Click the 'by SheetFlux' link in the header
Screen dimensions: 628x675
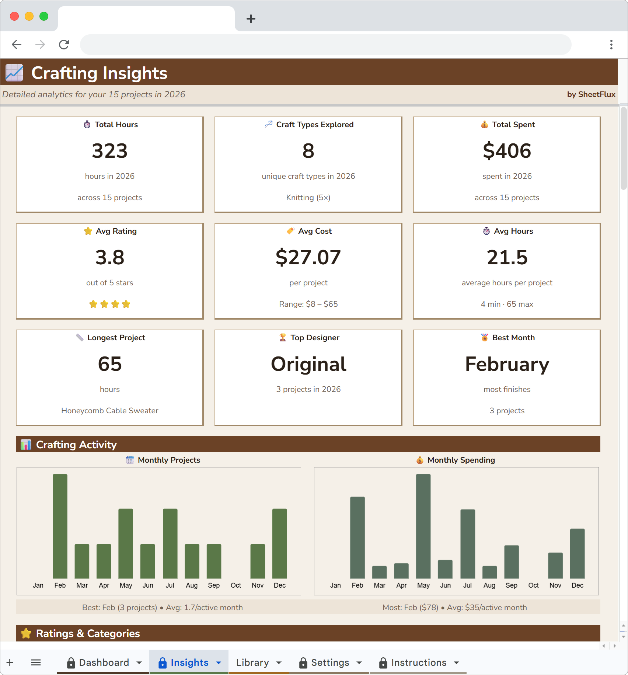pyautogui.click(x=591, y=94)
